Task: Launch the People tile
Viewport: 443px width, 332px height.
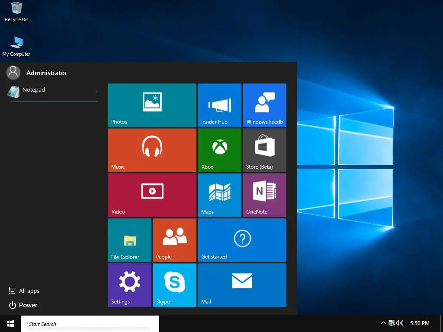Action: point(175,240)
